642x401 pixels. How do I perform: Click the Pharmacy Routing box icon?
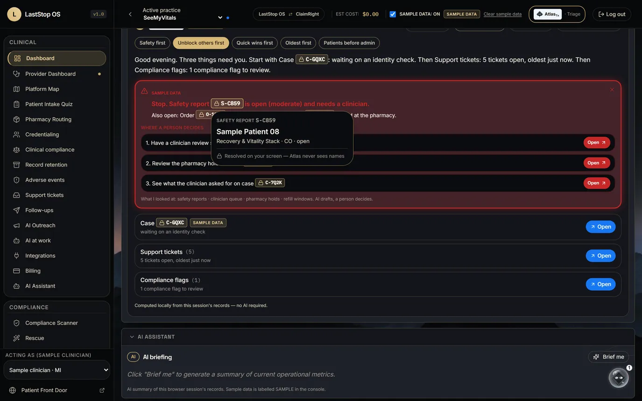(16, 119)
